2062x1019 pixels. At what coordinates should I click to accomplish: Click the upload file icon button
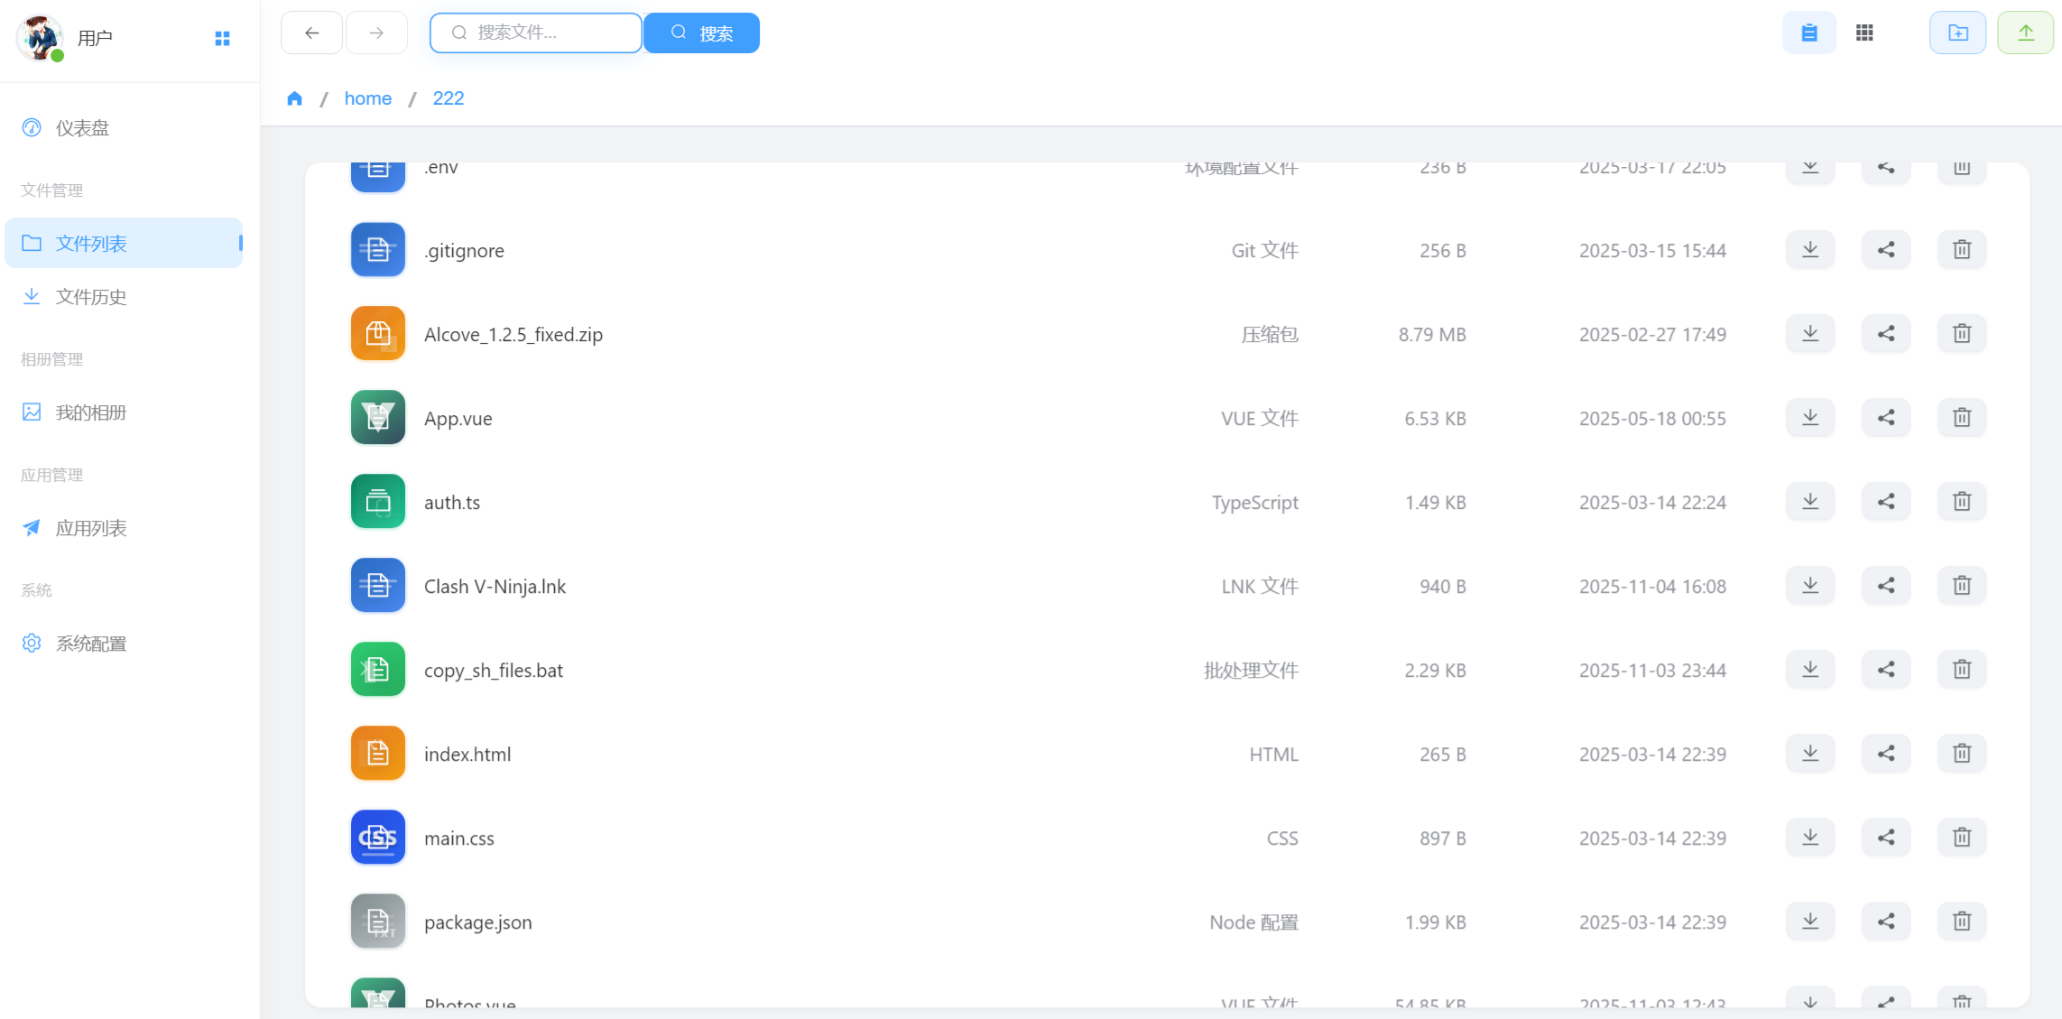[2025, 33]
